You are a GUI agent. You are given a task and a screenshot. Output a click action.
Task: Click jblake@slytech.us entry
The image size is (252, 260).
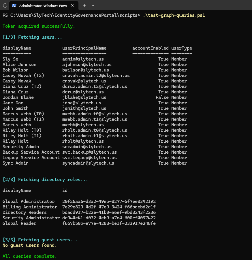[84, 97]
